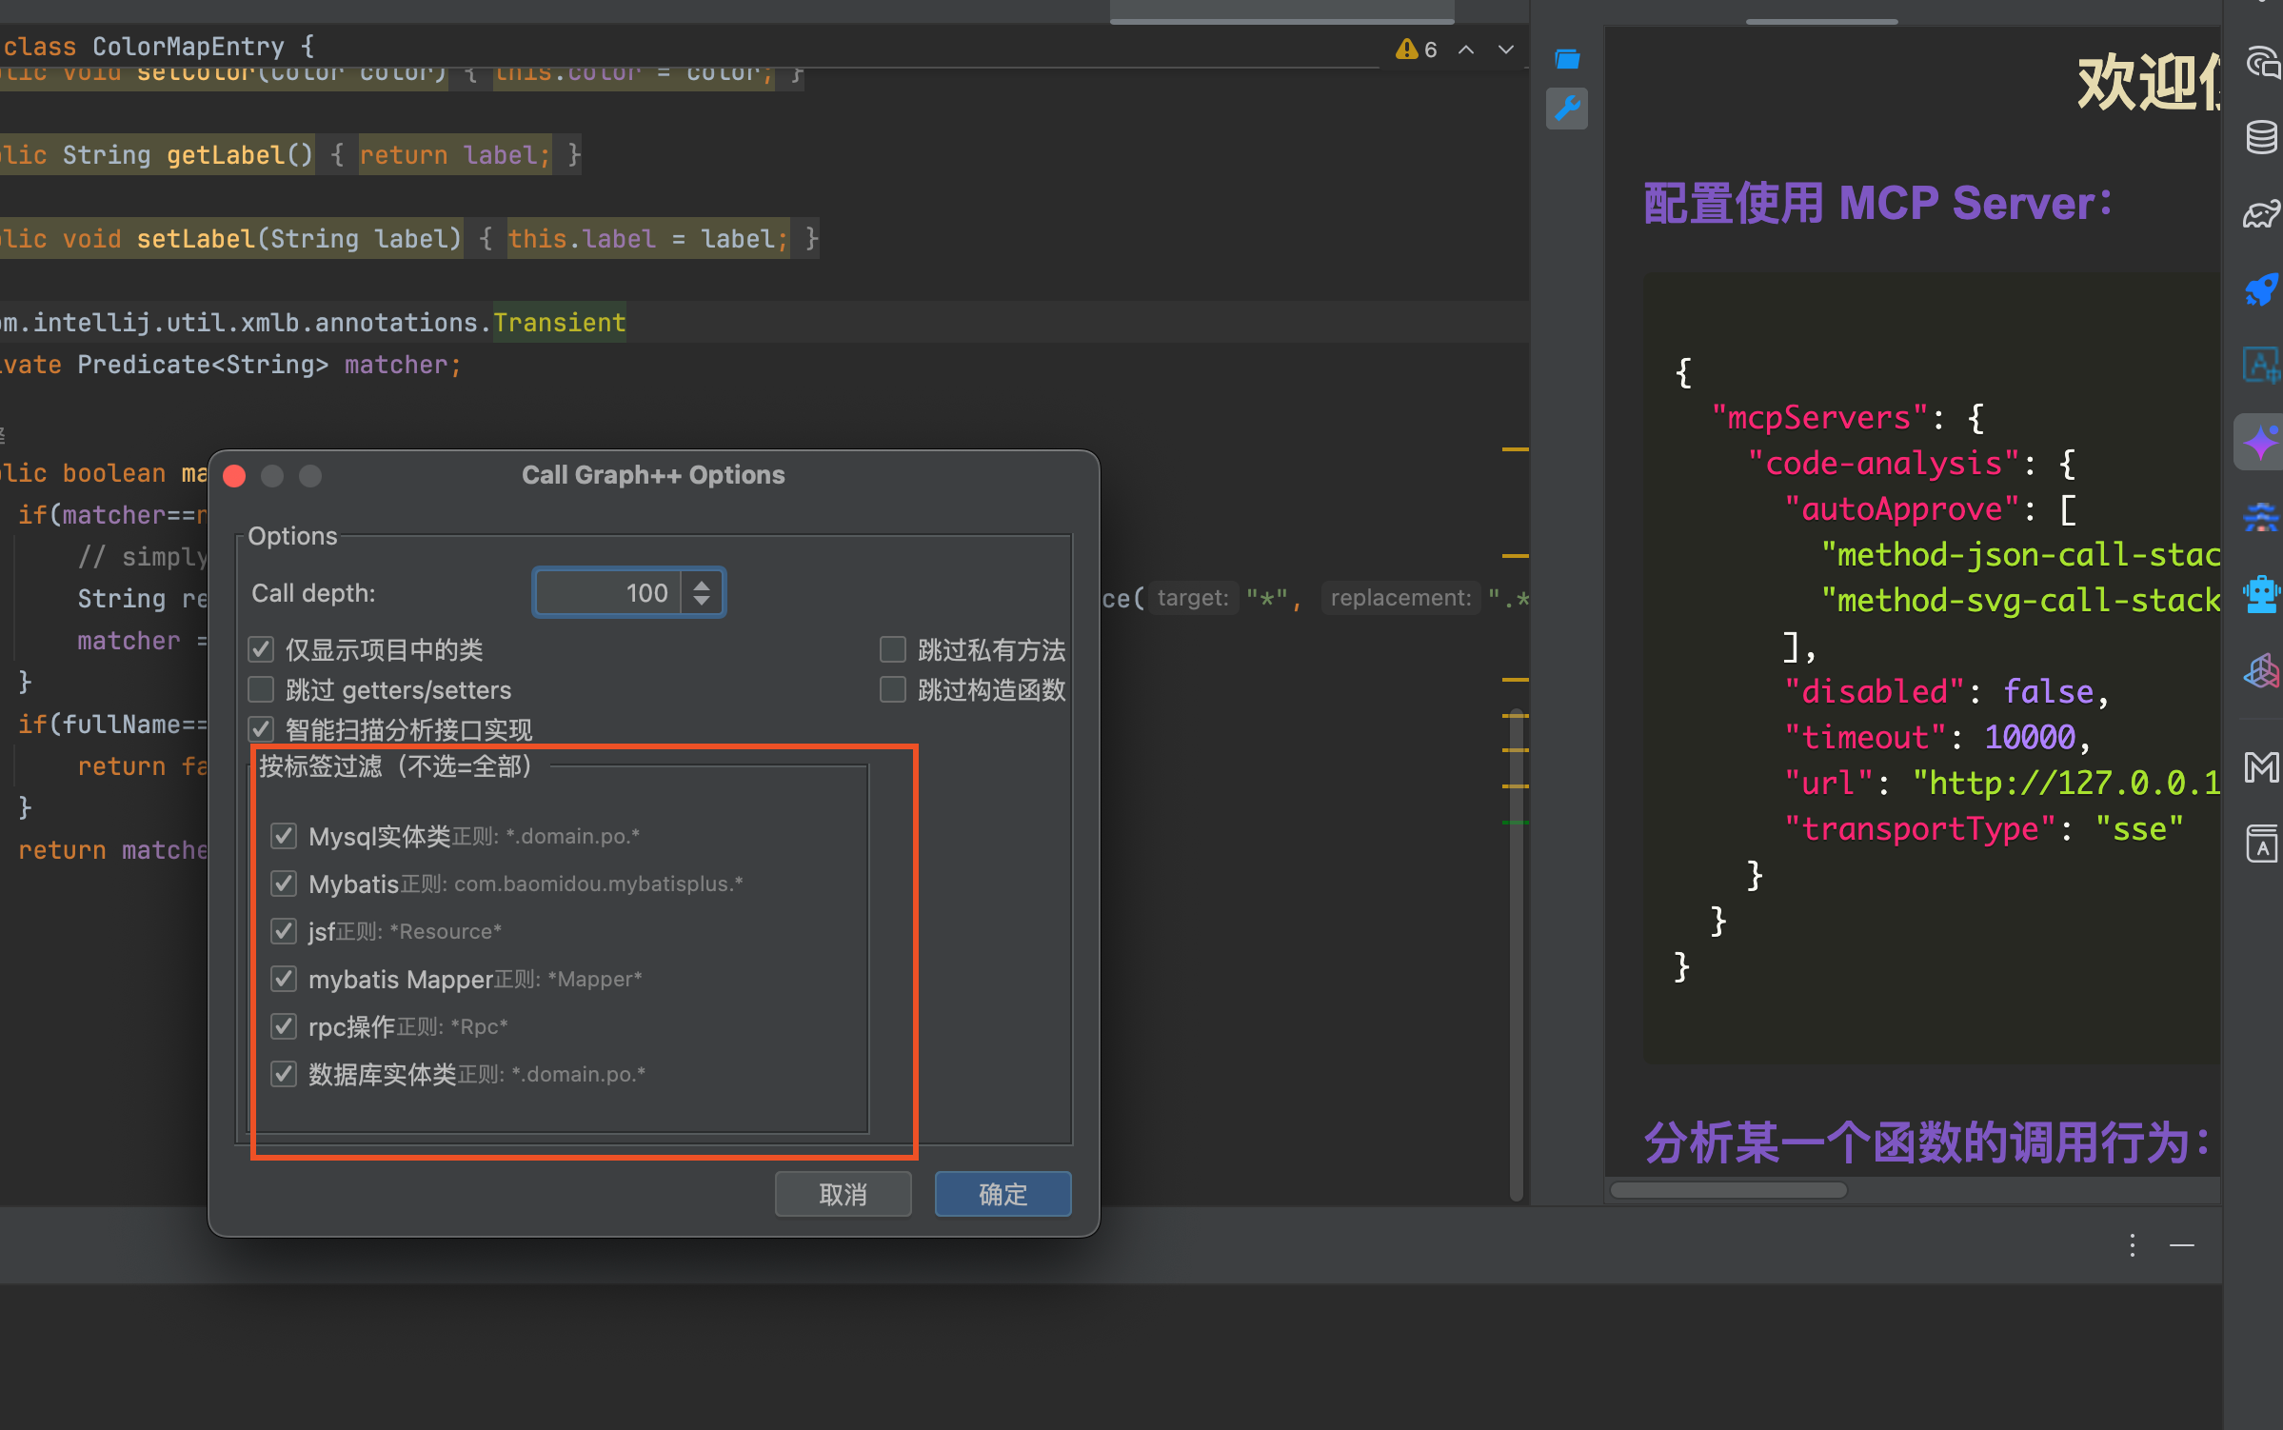Go to previous highlighted warning arrow
The image size is (2283, 1430).
point(1466,50)
